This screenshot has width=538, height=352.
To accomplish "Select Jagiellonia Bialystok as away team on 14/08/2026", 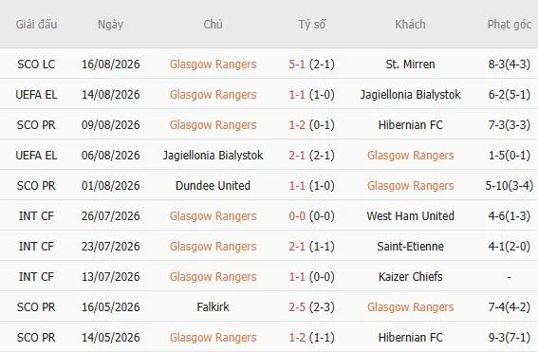I will 410,94.
